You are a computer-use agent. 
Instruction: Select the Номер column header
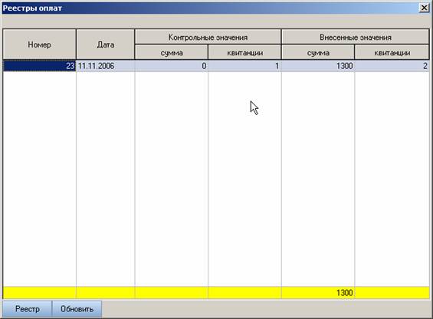(x=40, y=44)
